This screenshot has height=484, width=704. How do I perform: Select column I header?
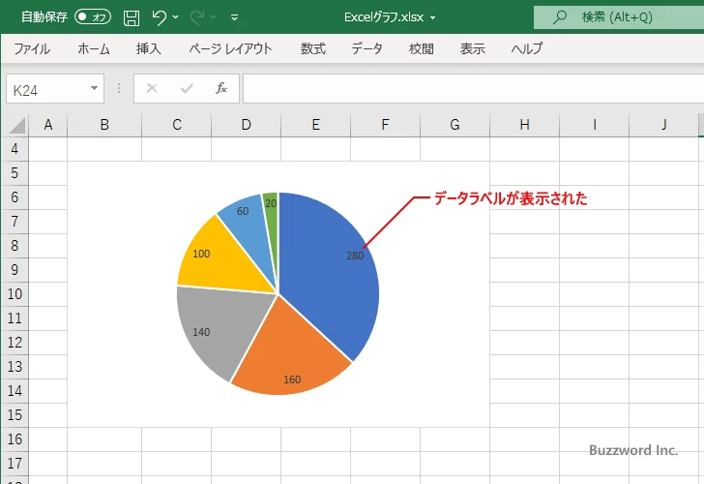tap(595, 125)
